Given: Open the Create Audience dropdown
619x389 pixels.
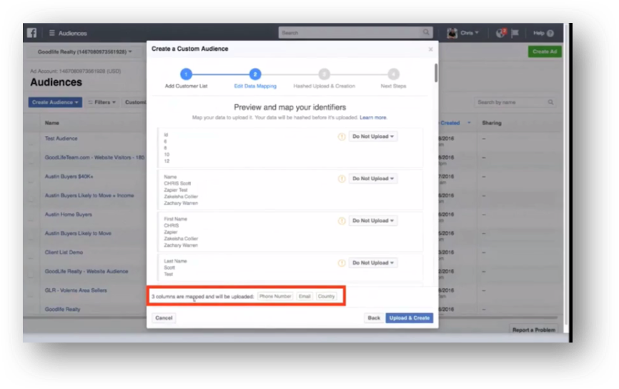Looking at the screenshot, I should pos(55,102).
